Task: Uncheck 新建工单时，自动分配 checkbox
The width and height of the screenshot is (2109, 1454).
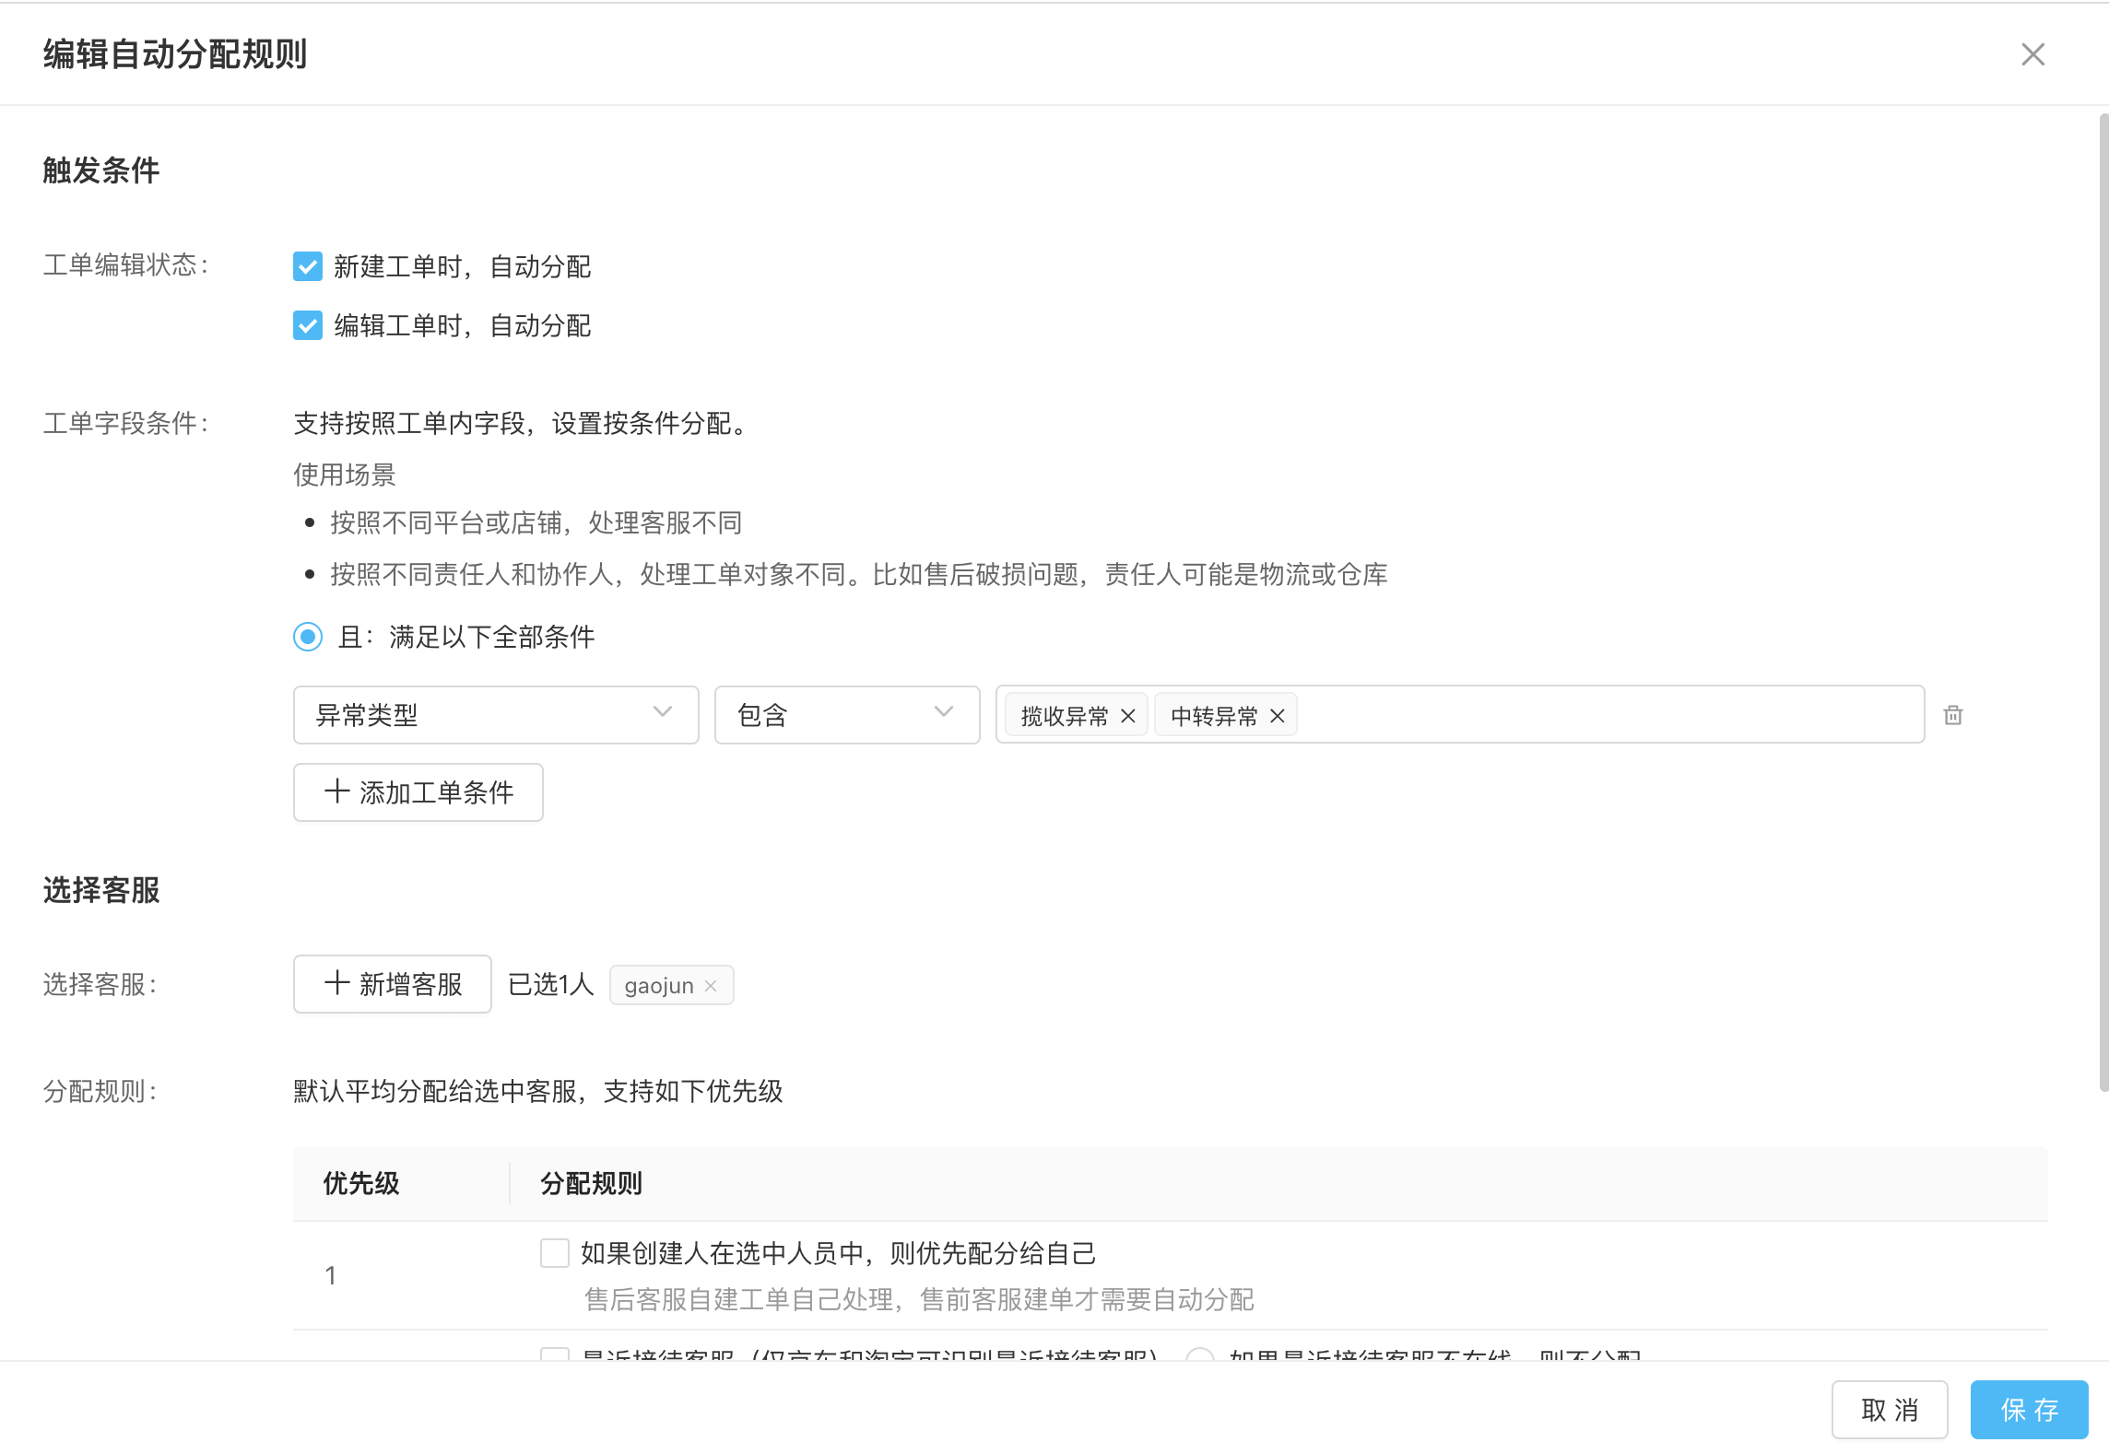Action: coord(308,266)
